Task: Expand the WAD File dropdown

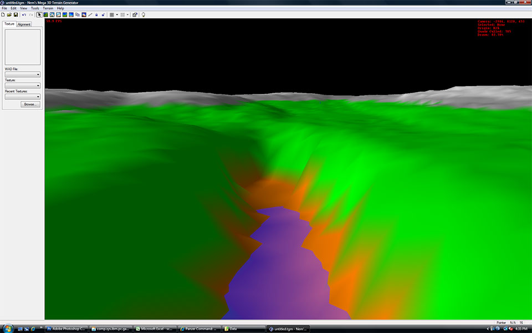Action: pyautogui.click(x=38, y=74)
